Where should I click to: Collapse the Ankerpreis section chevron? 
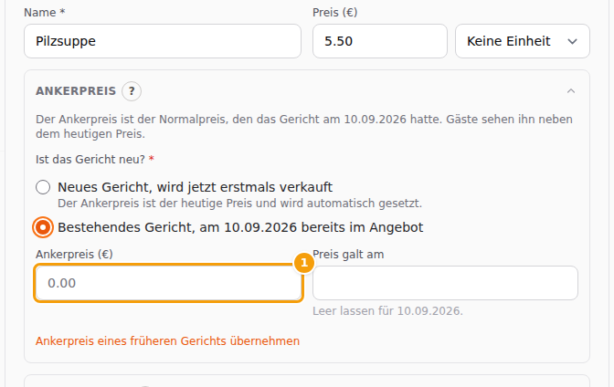(571, 91)
